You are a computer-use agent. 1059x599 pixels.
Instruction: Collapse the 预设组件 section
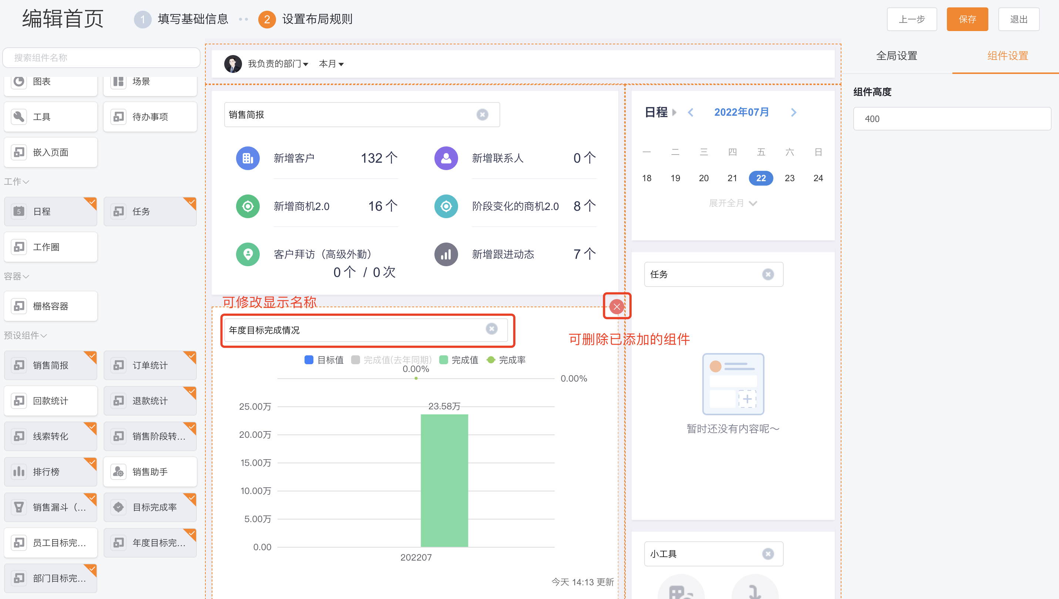click(x=25, y=335)
